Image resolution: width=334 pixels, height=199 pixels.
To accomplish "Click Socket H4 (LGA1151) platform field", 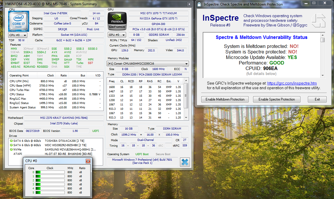I will (x=74, y=35).
